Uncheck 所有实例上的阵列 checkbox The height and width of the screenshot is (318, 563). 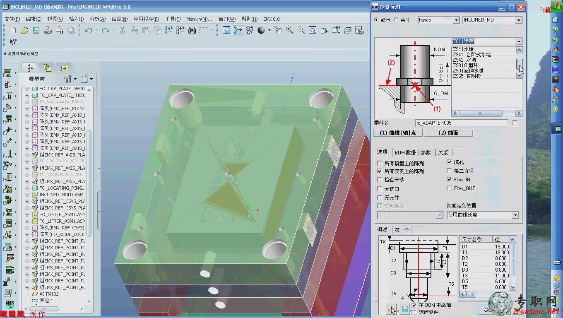(x=380, y=171)
